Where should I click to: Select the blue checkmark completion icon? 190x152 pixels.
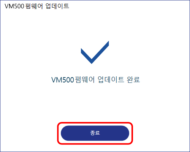(95, 52)
